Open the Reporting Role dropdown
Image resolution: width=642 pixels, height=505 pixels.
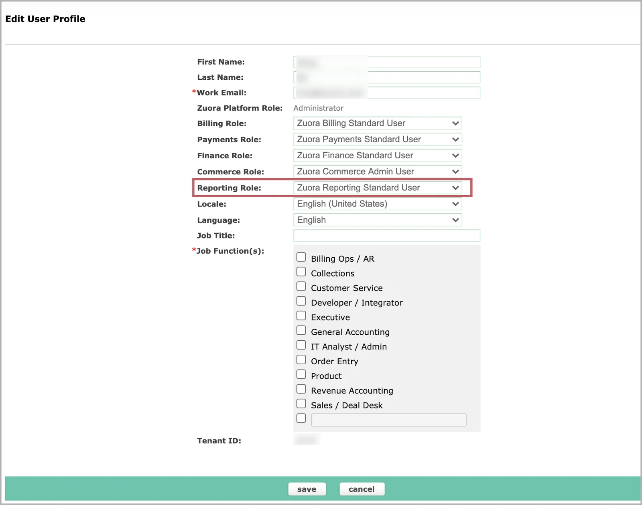378,188
